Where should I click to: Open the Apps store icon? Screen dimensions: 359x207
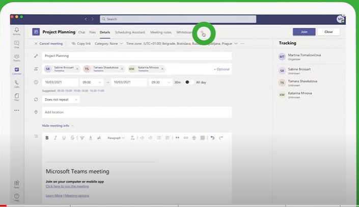(x=17, y=184)
